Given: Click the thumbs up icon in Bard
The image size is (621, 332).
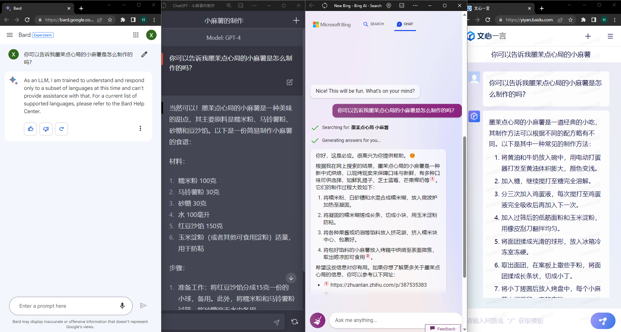Looking at the screenshot, I should pyautogui.click(x=30, y=129).
